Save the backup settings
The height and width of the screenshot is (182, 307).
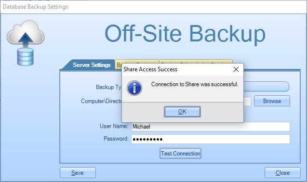coord(78,172)
